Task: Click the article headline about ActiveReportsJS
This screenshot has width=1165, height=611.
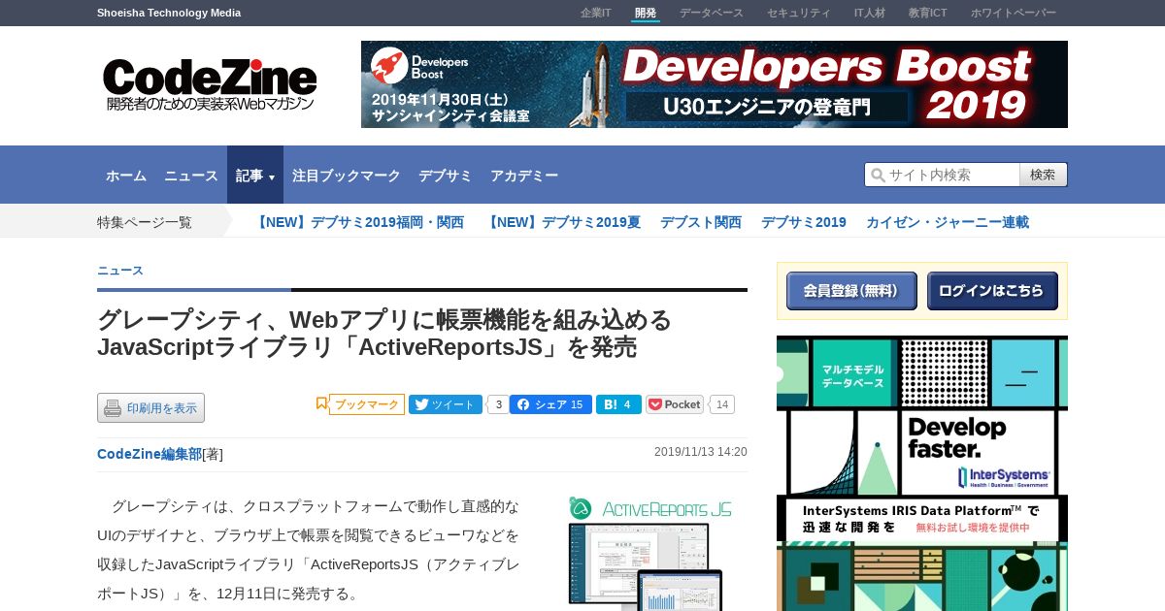Action: coord(384,334)
